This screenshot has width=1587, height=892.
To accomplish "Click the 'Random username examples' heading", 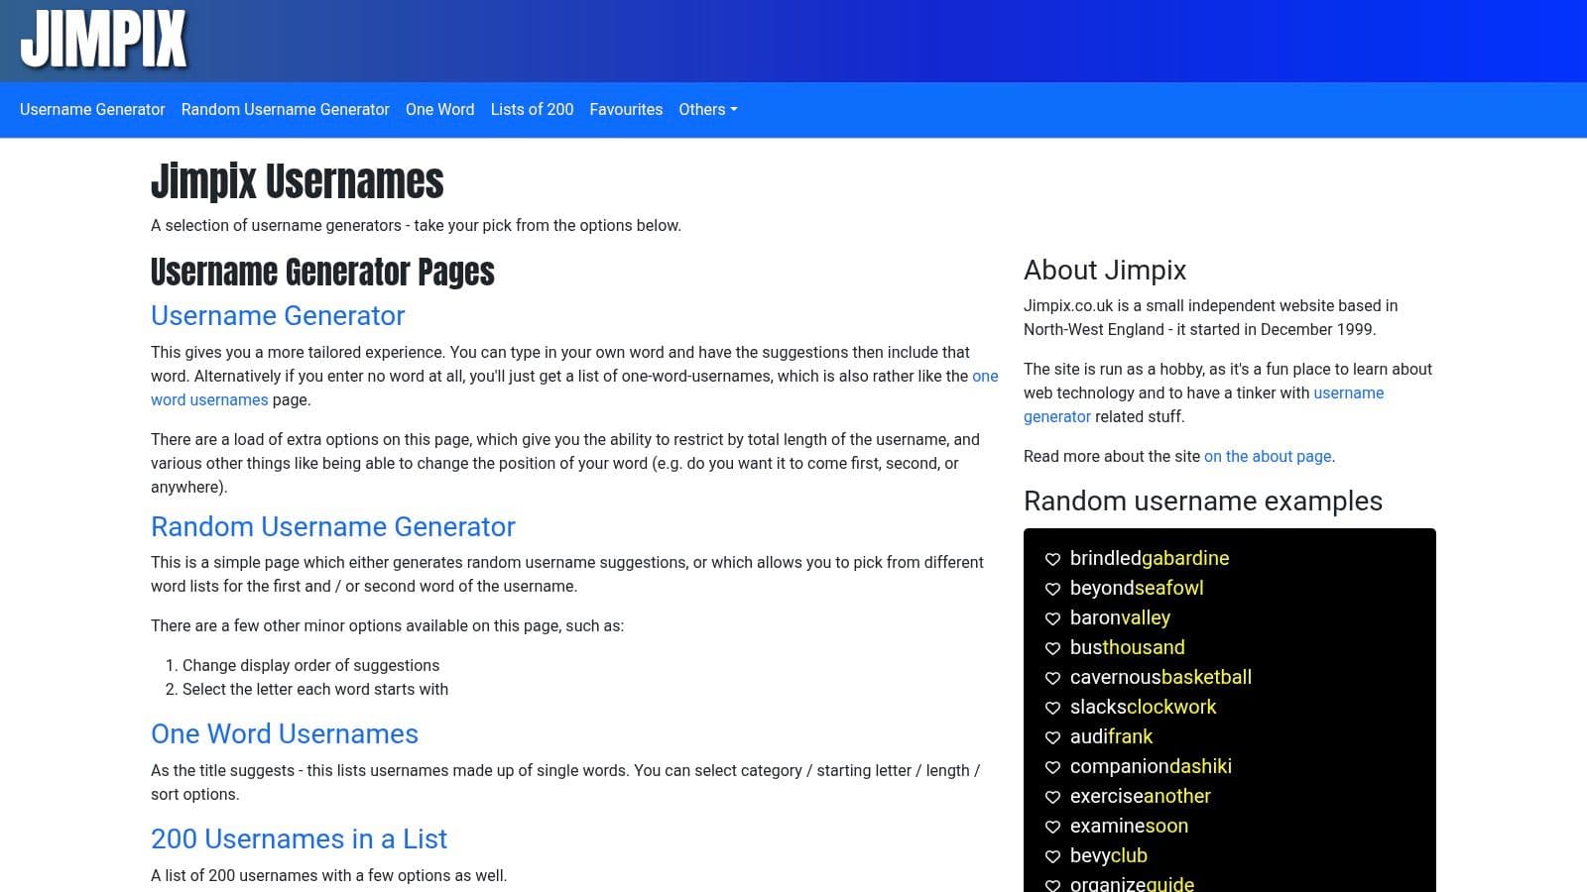I will click(x=1203, y=501).
